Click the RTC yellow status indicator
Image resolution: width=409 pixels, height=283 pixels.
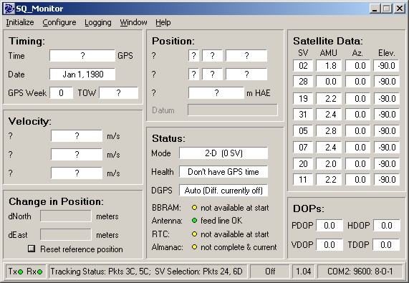point(194,234)
